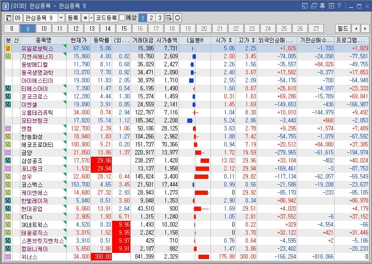Open the 관심종목 9 group dropdown arrow

pyautogui.click(x=61, y=18)
